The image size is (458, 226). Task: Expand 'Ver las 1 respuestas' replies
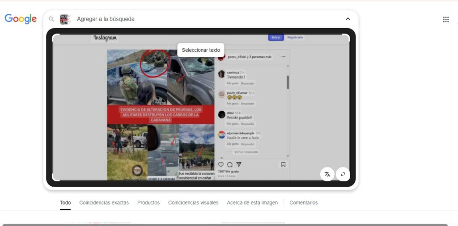pos(247,152)
